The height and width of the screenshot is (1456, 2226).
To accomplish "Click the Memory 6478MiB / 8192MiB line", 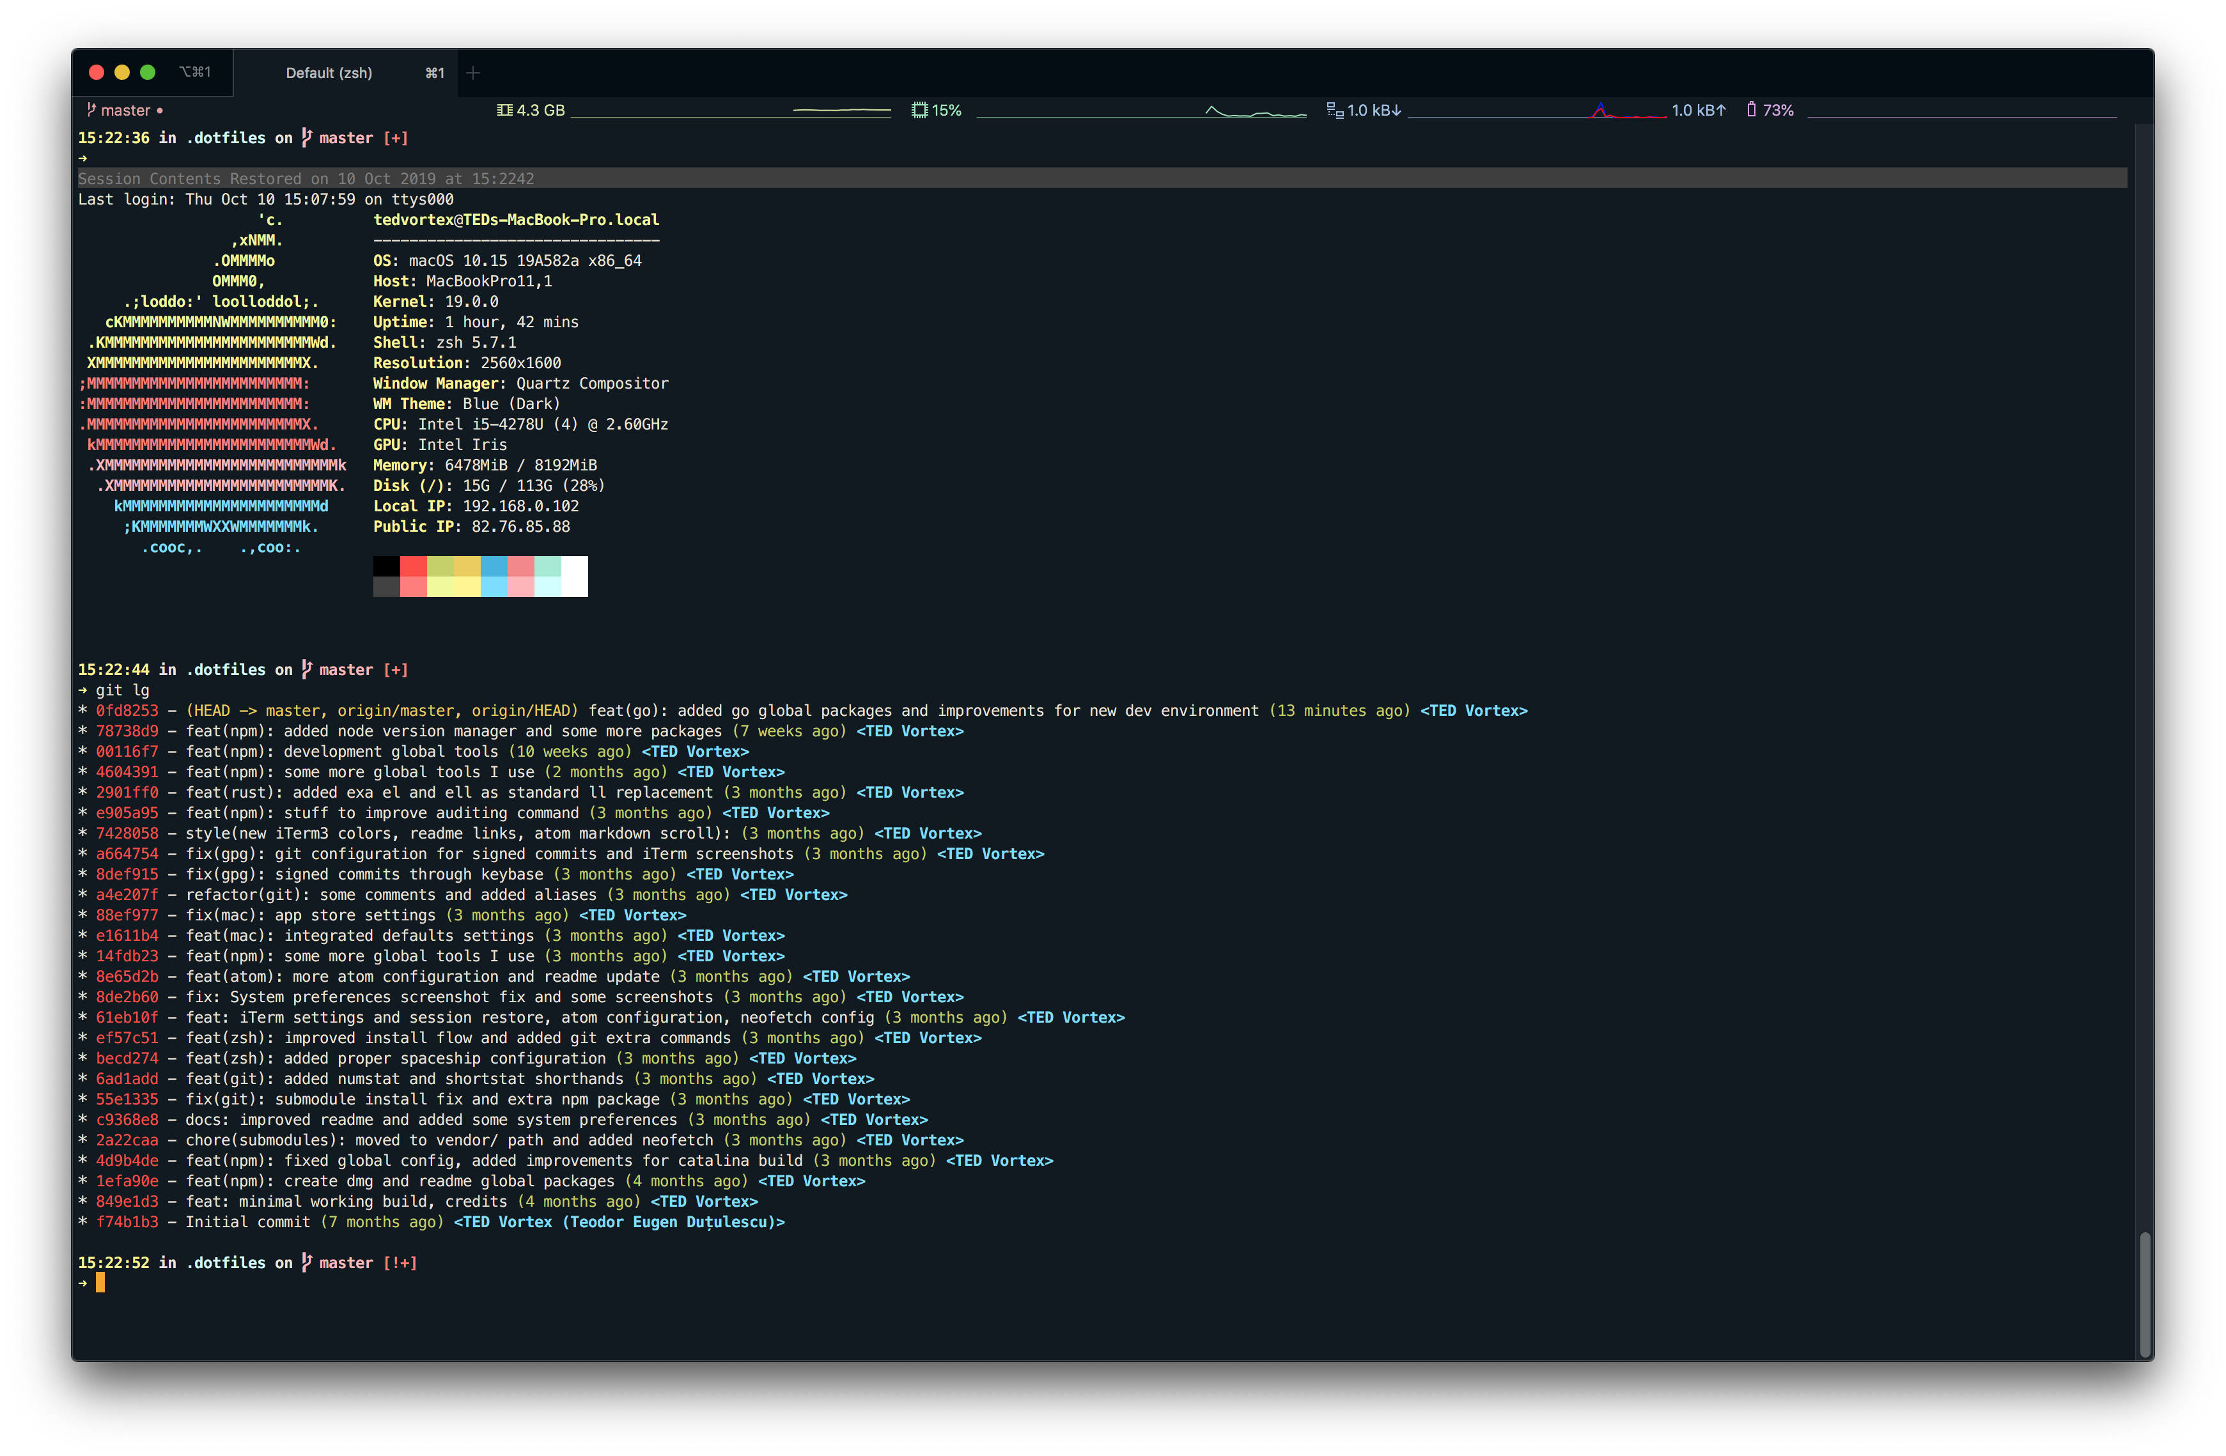I will [x=485, y=466].
